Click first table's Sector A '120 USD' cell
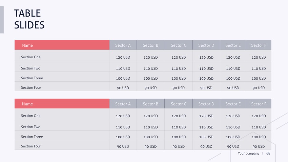288x162 pixels. pyautogui.click(x=123, y=58)
